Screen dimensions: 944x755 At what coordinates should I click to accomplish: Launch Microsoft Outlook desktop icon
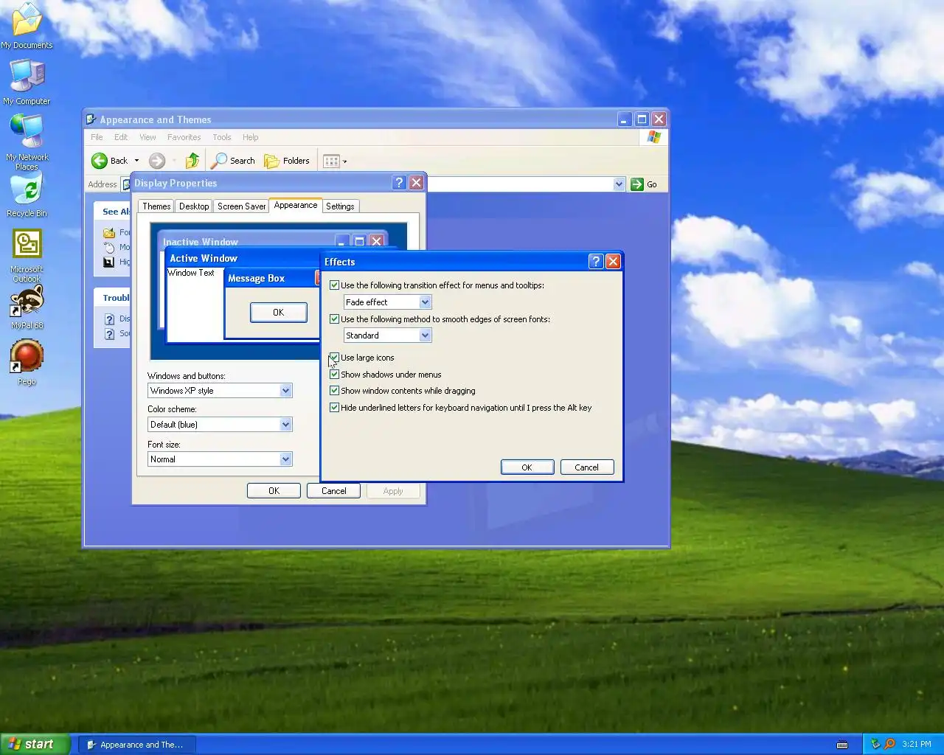tap(27, 255)
